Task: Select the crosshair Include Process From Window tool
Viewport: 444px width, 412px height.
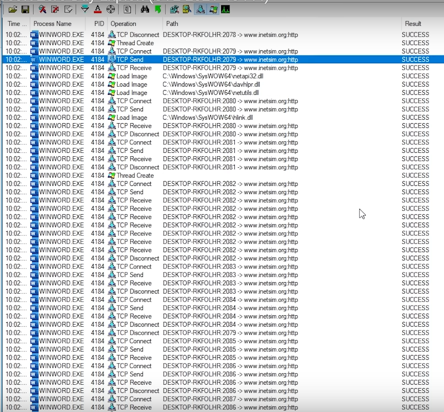Action: coord(111,10)
